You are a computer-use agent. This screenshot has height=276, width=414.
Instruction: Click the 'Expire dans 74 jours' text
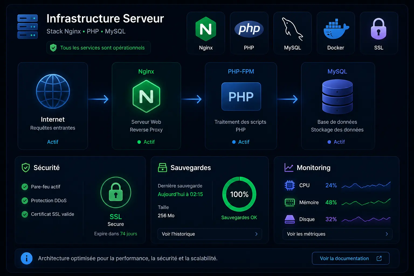[x=116, y=234]
